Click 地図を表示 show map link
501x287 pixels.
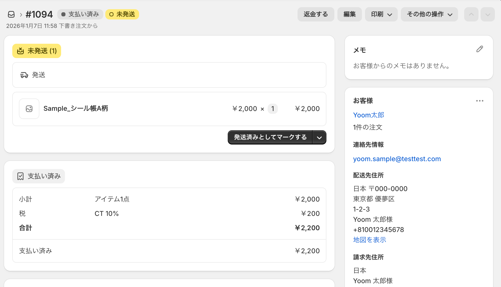[369, 240]
